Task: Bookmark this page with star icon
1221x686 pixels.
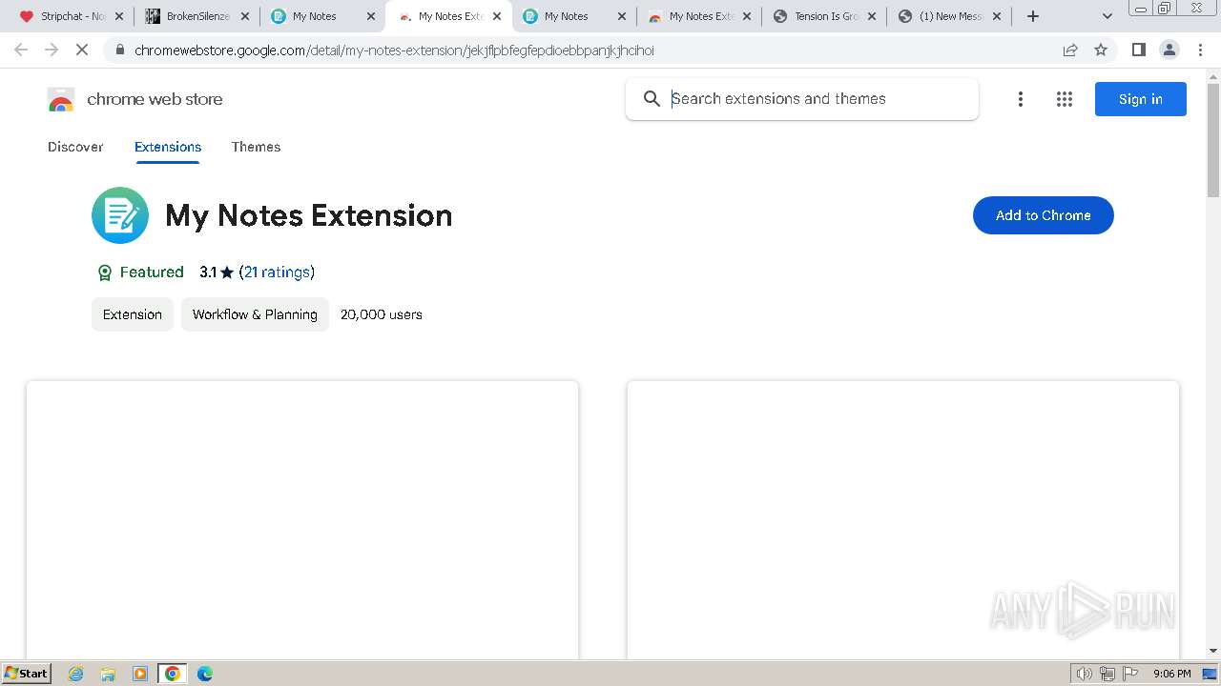Action: point(1101,50)
